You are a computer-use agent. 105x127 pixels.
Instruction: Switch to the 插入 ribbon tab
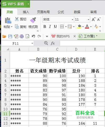pyautogui.click(x=26, y=12)
